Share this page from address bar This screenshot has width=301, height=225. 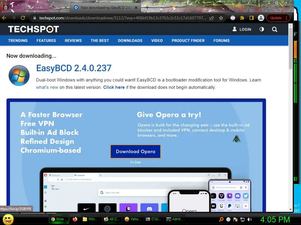click(212, 18)
